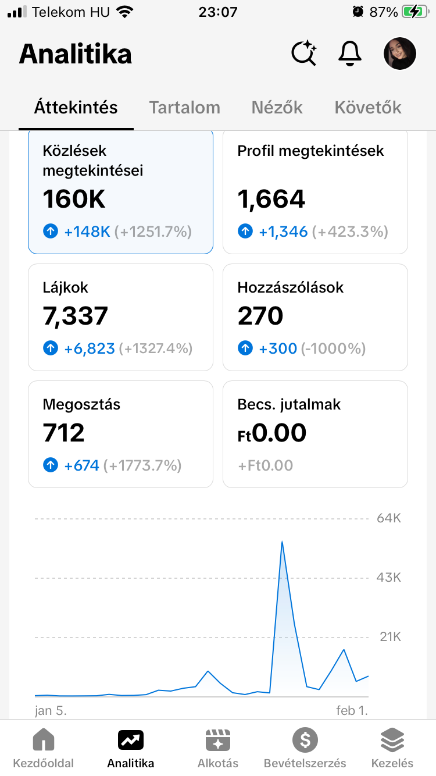Tap the highest peak on the chart

pyautogui.click(x=282, y=542)
